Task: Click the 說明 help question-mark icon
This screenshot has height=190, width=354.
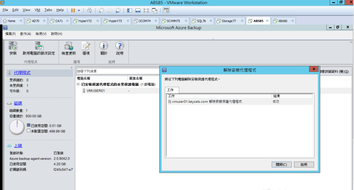Action: 119,48
